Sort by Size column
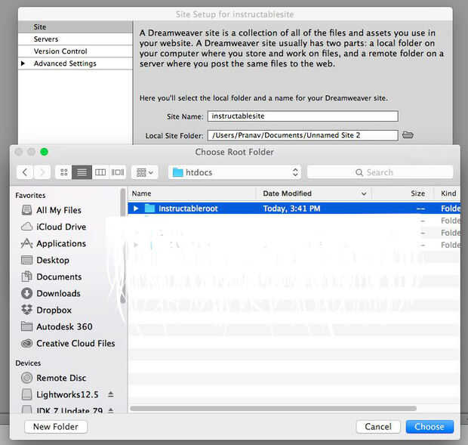 point(402,193)
